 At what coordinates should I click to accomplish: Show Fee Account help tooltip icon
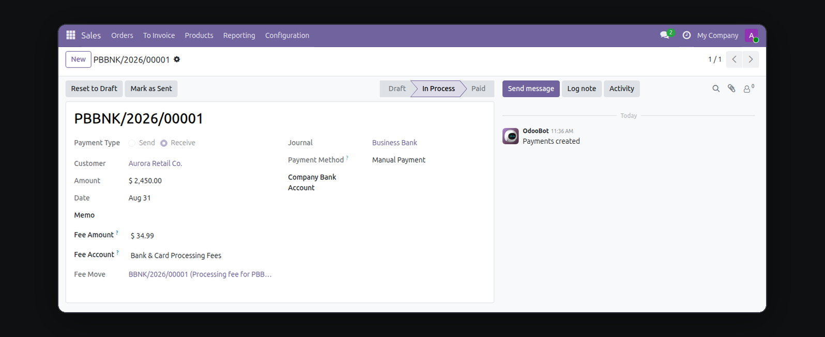tap(117, 252)
